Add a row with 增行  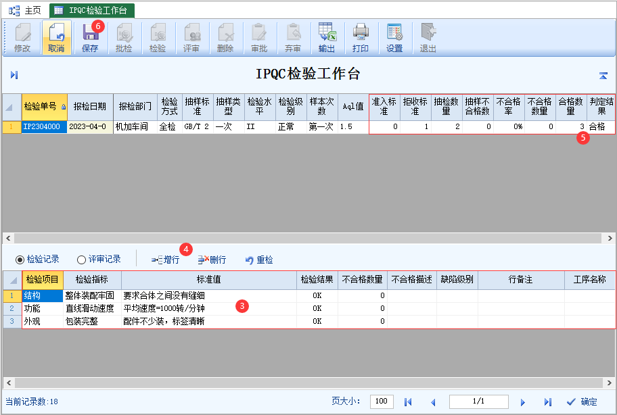(165, 260)
